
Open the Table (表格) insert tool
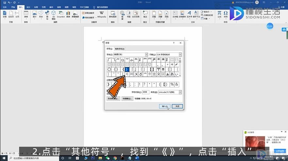point(26,15)
